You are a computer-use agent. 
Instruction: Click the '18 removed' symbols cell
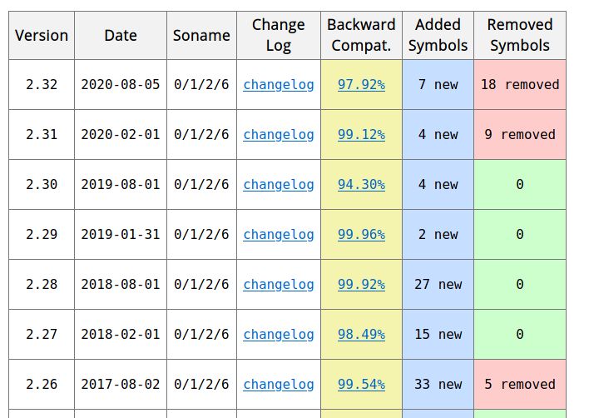(x=520, y=84)
